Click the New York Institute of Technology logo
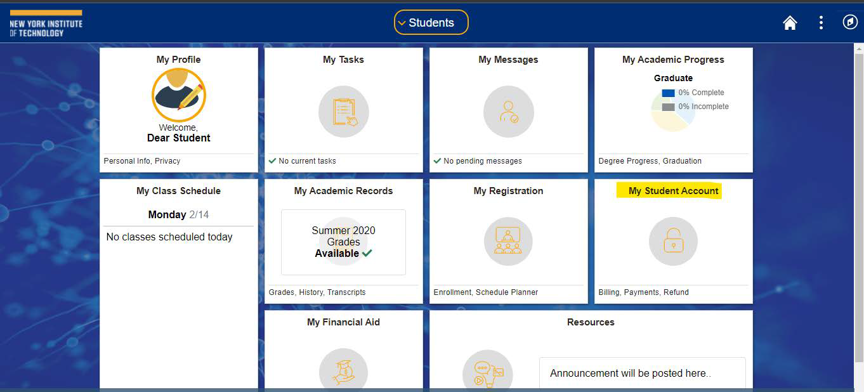 (46, 23)
